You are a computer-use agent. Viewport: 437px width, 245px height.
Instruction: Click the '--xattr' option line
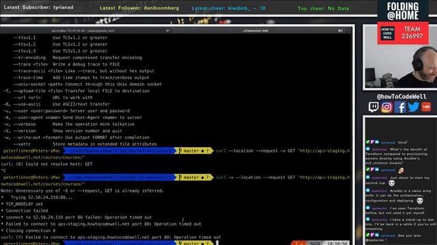click(85, 144)
